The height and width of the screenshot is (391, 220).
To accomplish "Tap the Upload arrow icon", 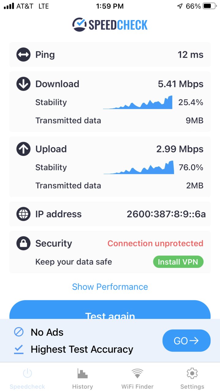I will (23, 149).
